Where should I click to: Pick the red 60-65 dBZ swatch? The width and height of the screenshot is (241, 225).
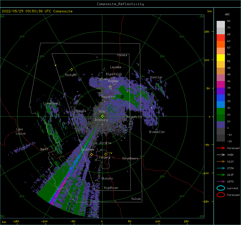tap(221, 38)
